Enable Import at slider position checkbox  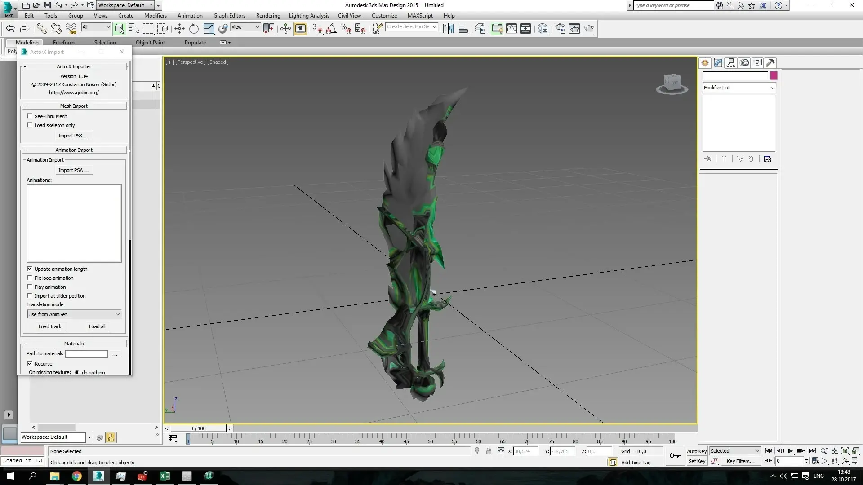[x=30, y=295]
